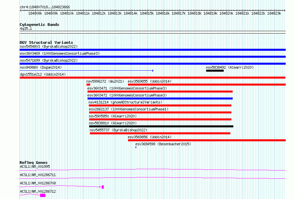Click the 4q35.1 band label

click(x=26, y=29)
